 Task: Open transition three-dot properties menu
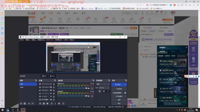pos(108,91)
